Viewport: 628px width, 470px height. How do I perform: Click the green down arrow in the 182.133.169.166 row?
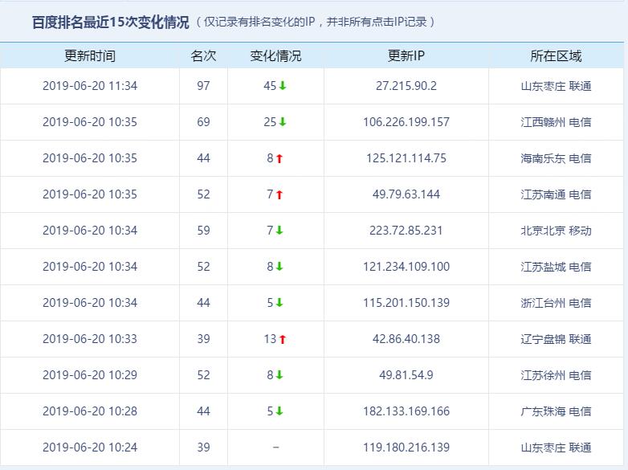coord(279,411)
